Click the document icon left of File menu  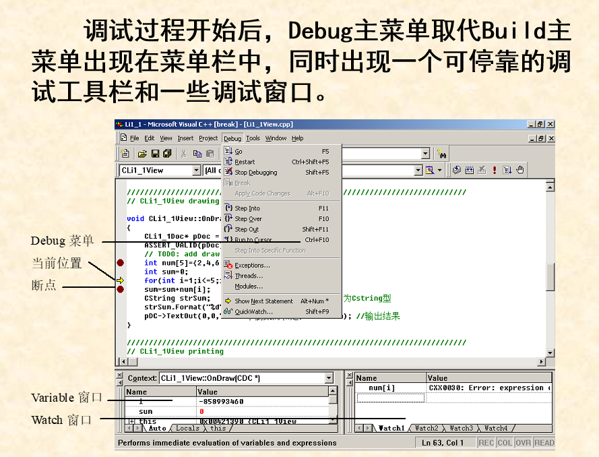pos(123,138)
